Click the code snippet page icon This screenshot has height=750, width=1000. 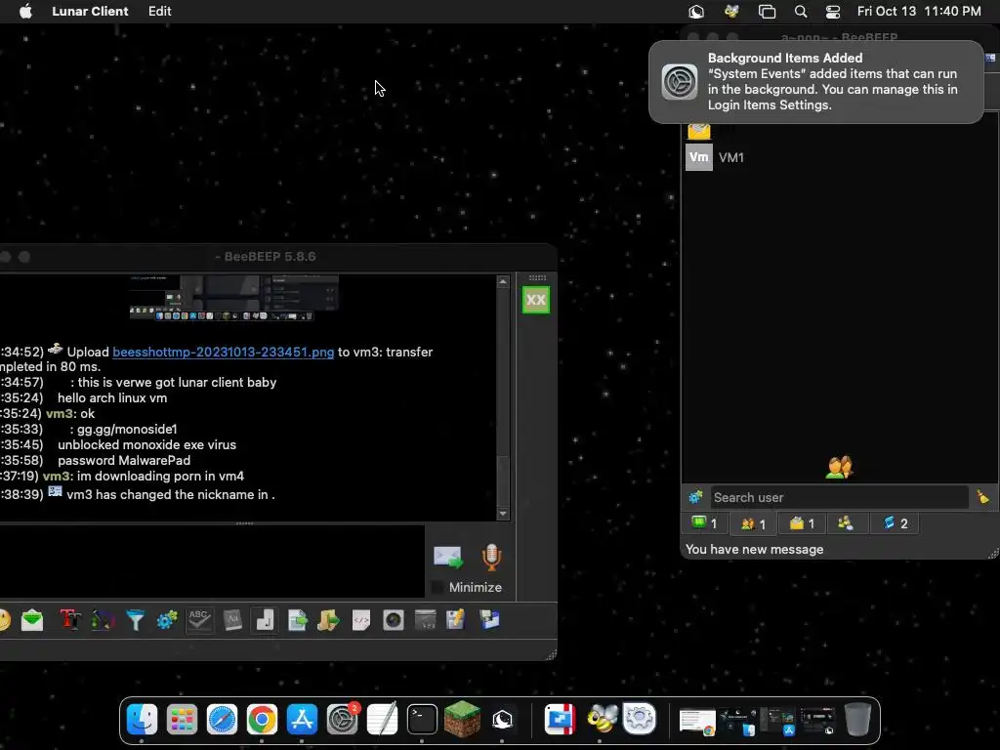pos(361,620)
